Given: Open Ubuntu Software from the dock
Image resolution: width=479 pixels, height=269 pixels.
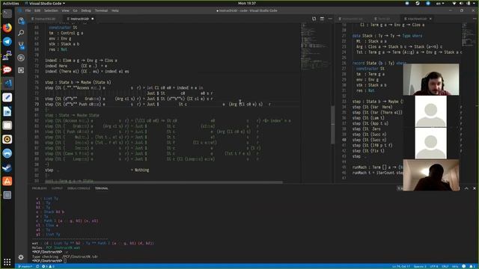Looking at the screenshot, I should coord(7,181).
